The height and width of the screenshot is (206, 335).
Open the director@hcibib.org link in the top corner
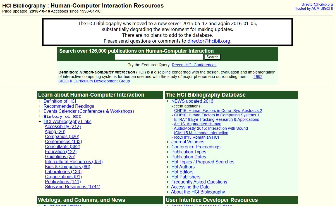tap(317, 4)
